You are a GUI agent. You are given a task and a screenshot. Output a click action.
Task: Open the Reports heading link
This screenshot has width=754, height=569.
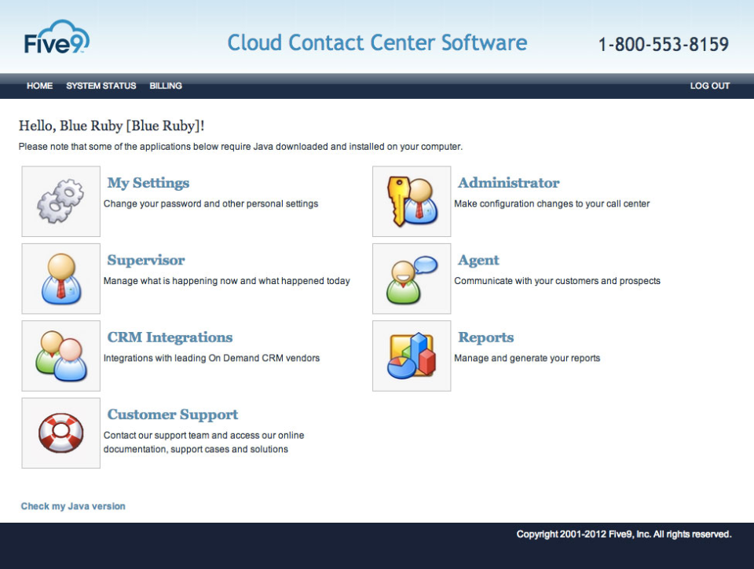point(485,337)
